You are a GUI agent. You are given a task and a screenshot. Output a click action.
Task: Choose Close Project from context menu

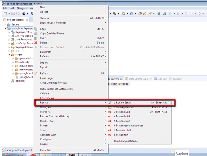pyautogui.click(x=47, y=78)
